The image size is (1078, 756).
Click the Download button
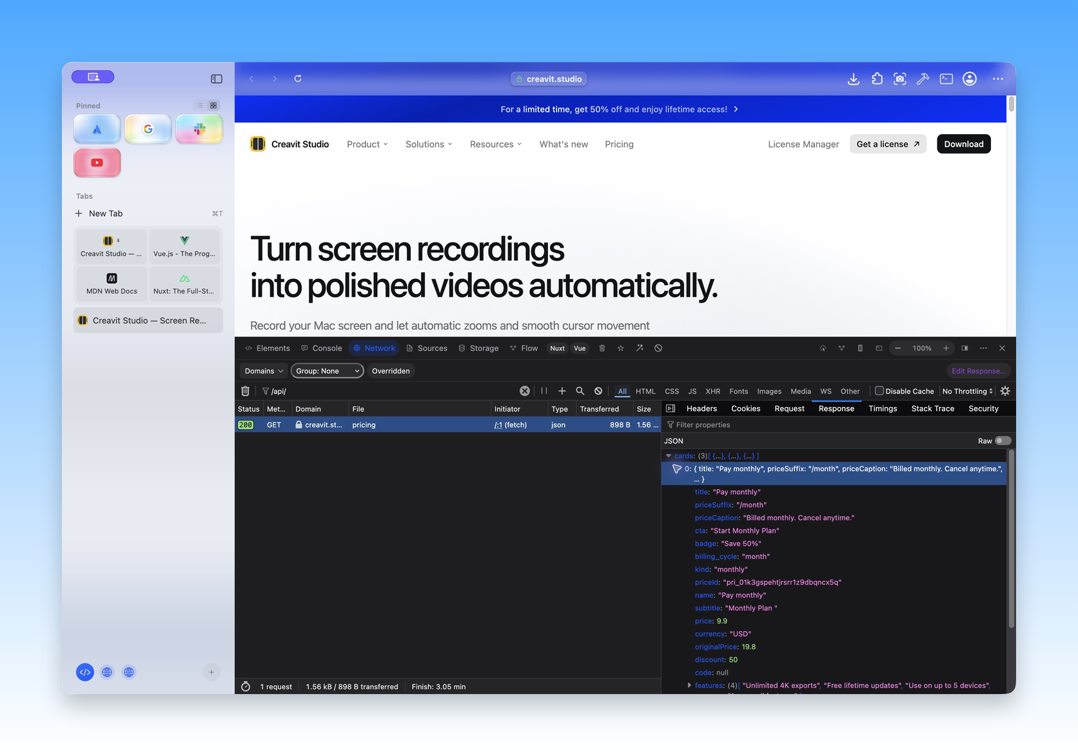964,144
